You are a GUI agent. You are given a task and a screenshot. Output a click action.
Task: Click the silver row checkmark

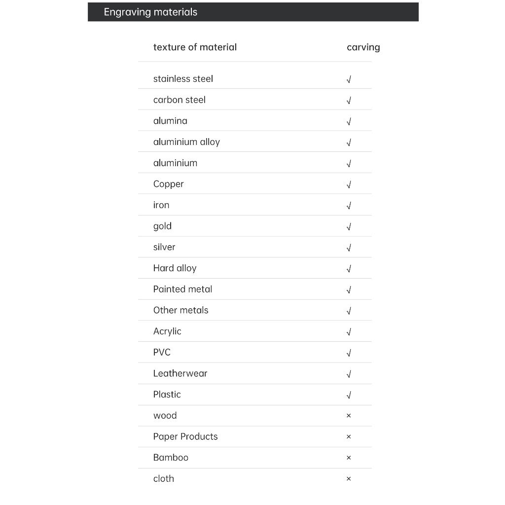point(349,248)
